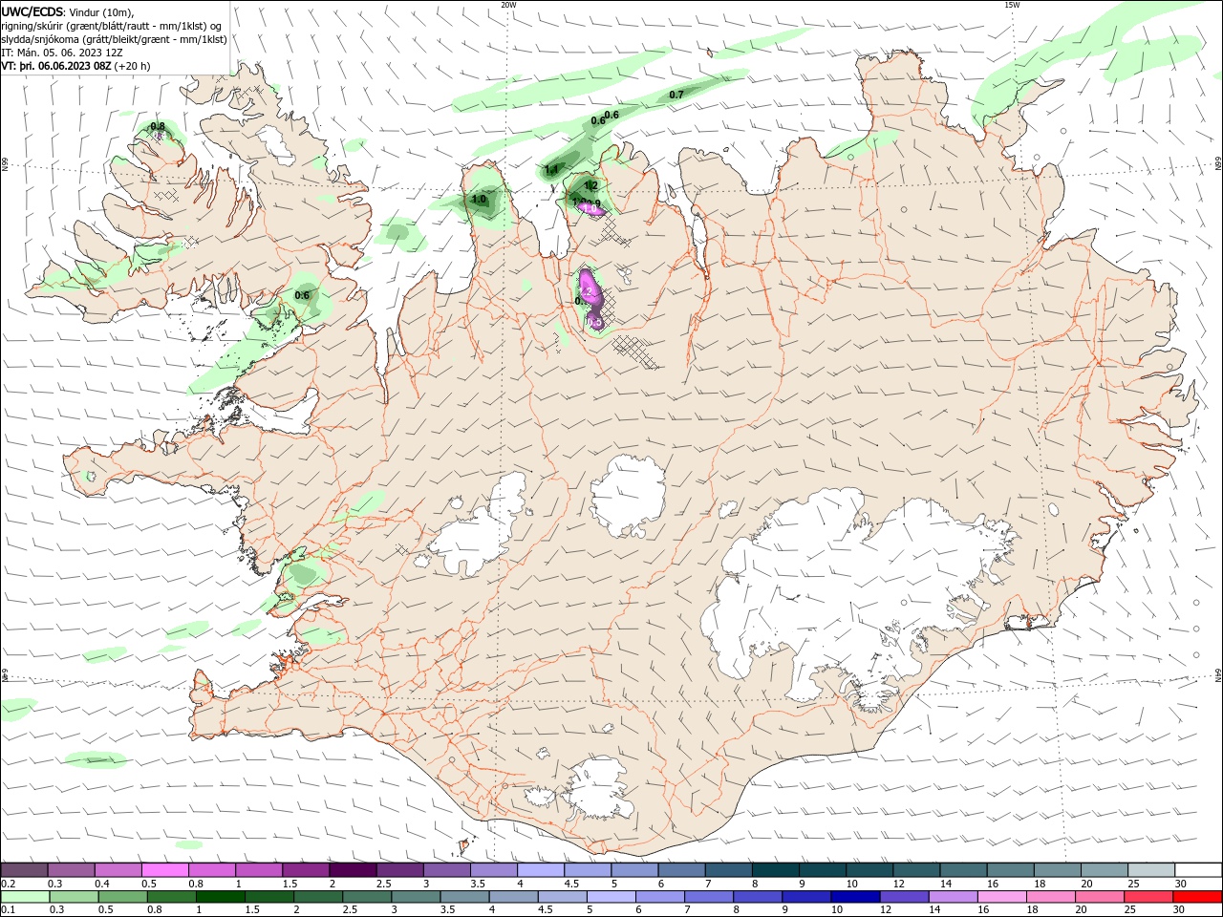The height and width of the screenshot is (917, 1223).
Task: Pick the bottom-row periwinkle swatch at 6
Action: pyautogui.click(x=659, y=897)
